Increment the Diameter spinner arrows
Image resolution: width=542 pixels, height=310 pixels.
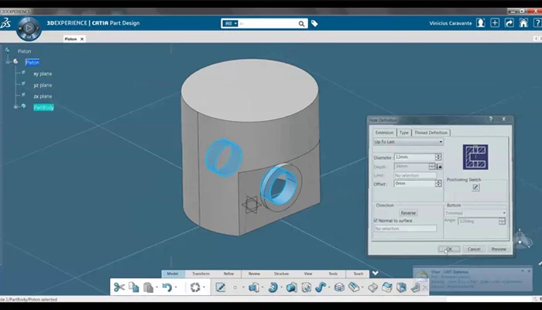(x=438, y=156)
